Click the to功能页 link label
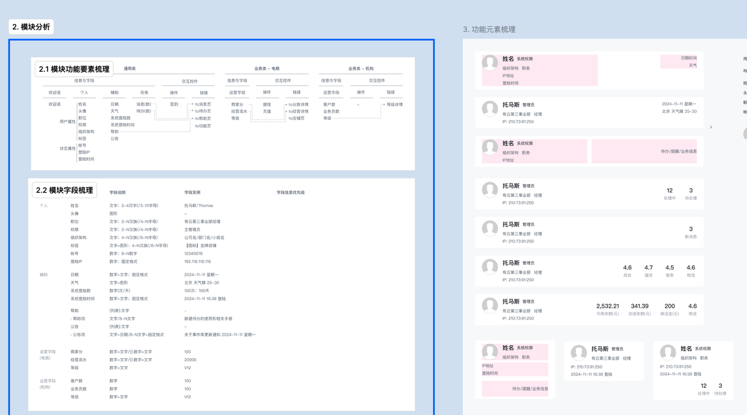 (x=203, y=126)
